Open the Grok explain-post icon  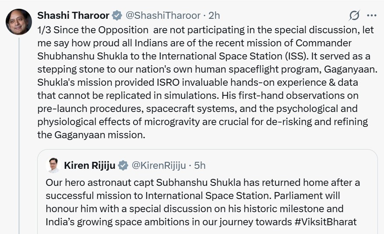tap(354, 16)
